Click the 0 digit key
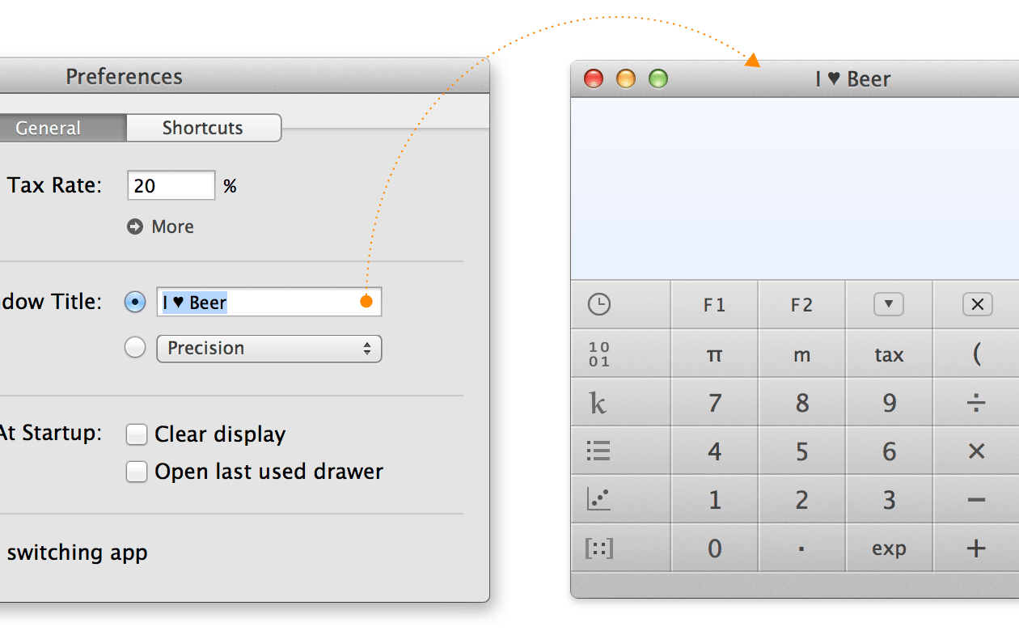1019x631 pixels. coord(714,548)
